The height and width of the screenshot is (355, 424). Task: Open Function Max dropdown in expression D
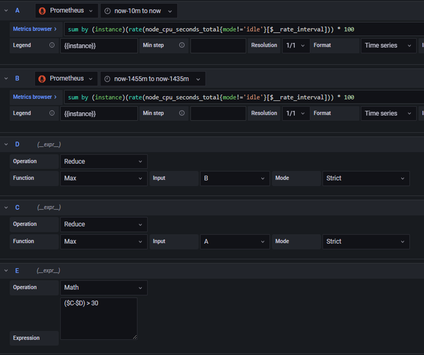tap(104, 178)
